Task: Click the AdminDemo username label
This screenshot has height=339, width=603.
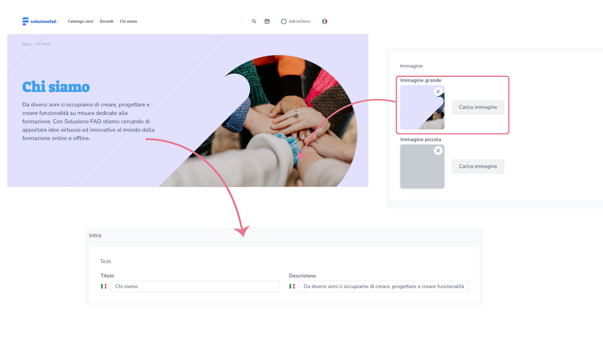Action: 300,21
